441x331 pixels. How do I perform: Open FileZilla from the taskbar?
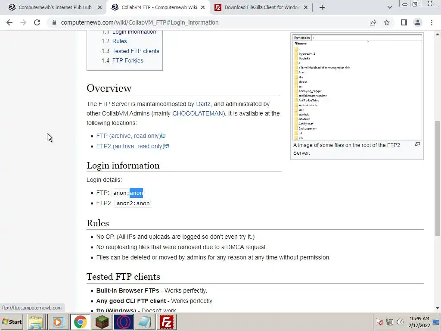(167, 322)
